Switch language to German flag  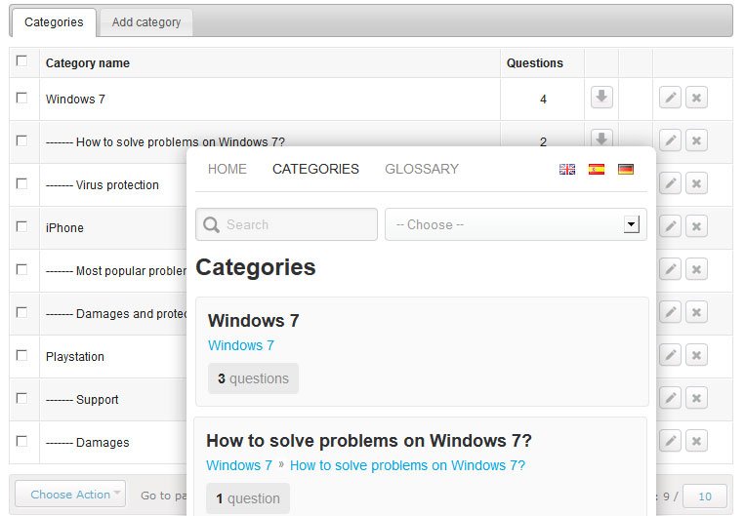click(626, 169)
